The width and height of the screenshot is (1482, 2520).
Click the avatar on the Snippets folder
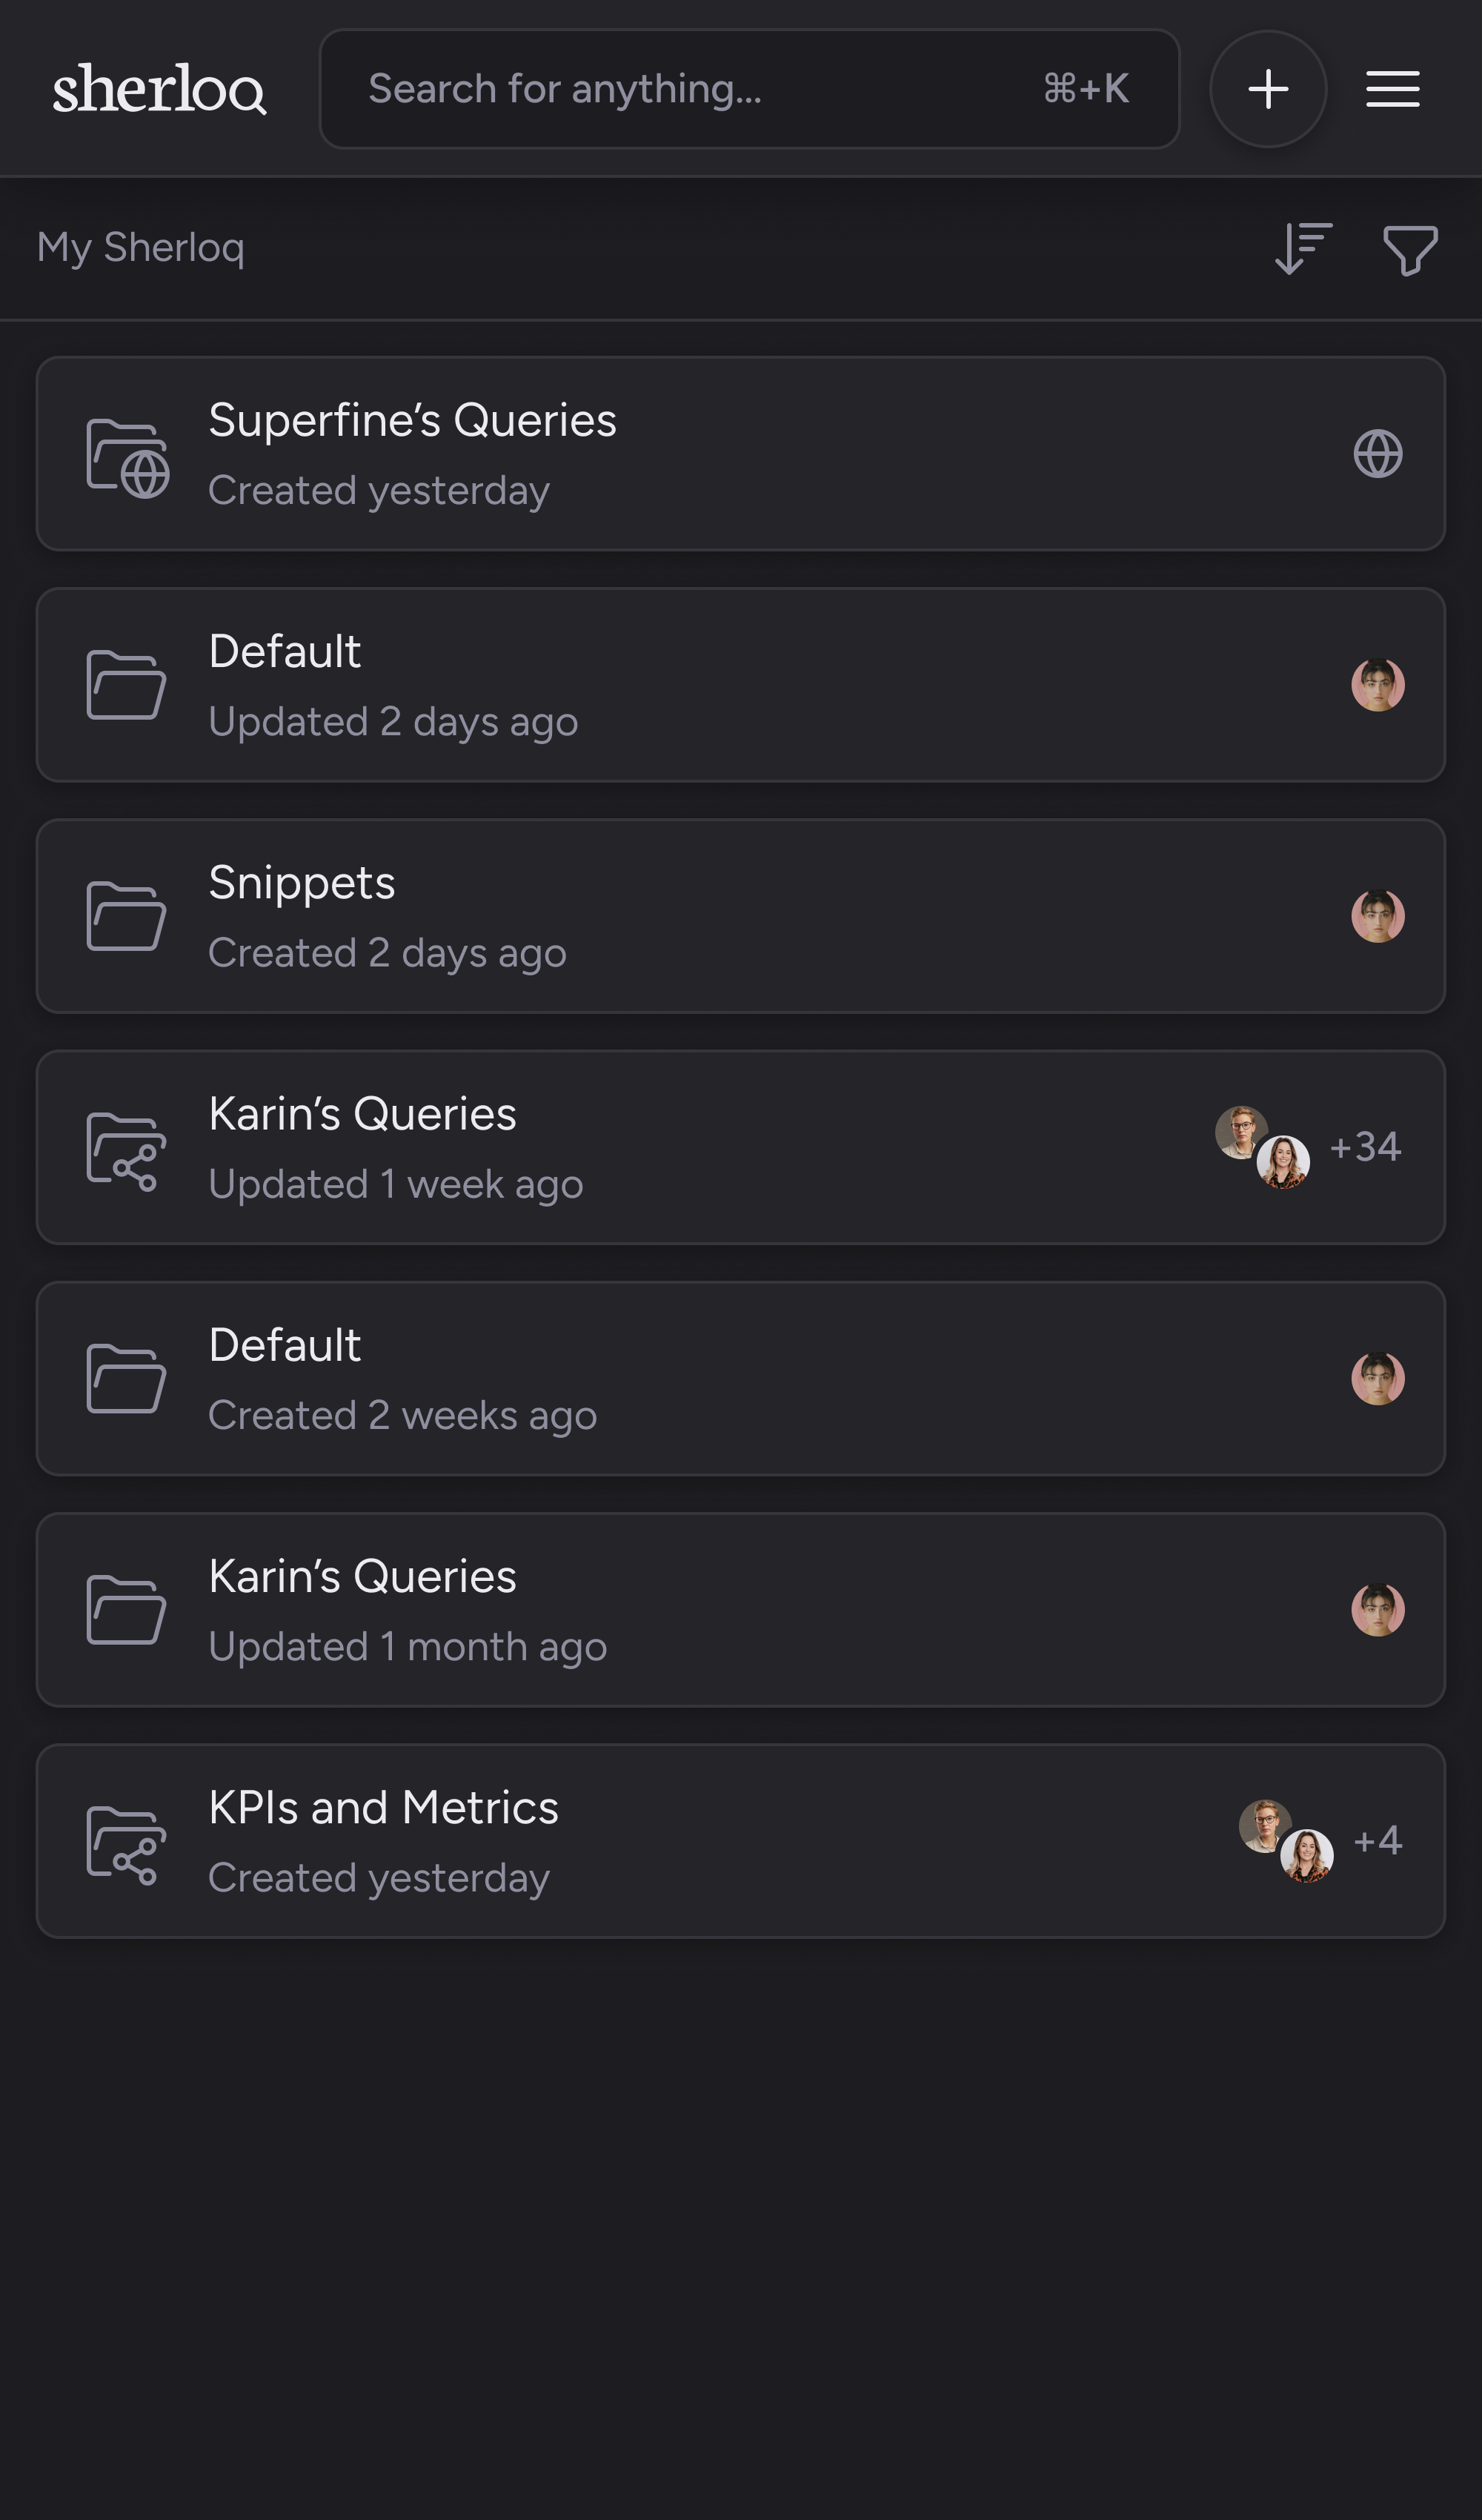[1378, 915]
